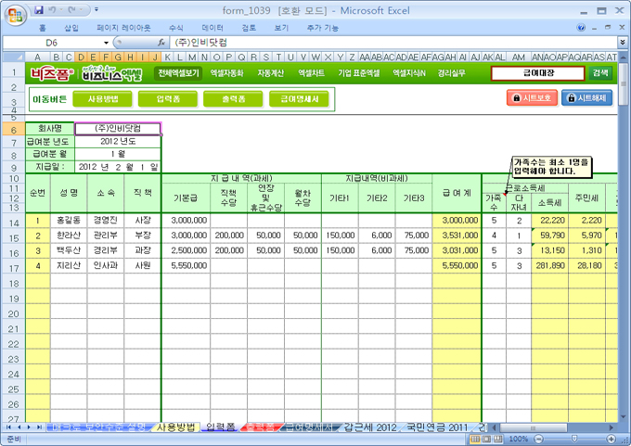Image resolution: width=631 pixels, height=446 pixels.
Task: Expand the formula bar with the chevron
Action: 623,43
